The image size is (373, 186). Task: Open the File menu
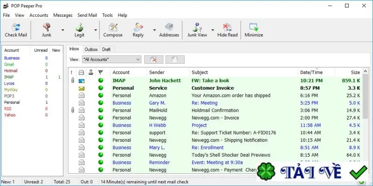7,15
